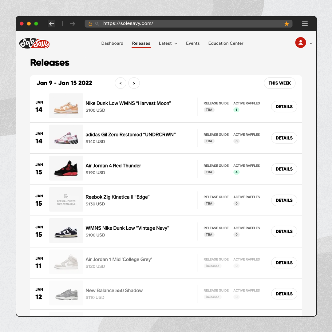This screenshot has height=332, width=332.
Task: Open the browser hamburger menu
Action: 305,23
